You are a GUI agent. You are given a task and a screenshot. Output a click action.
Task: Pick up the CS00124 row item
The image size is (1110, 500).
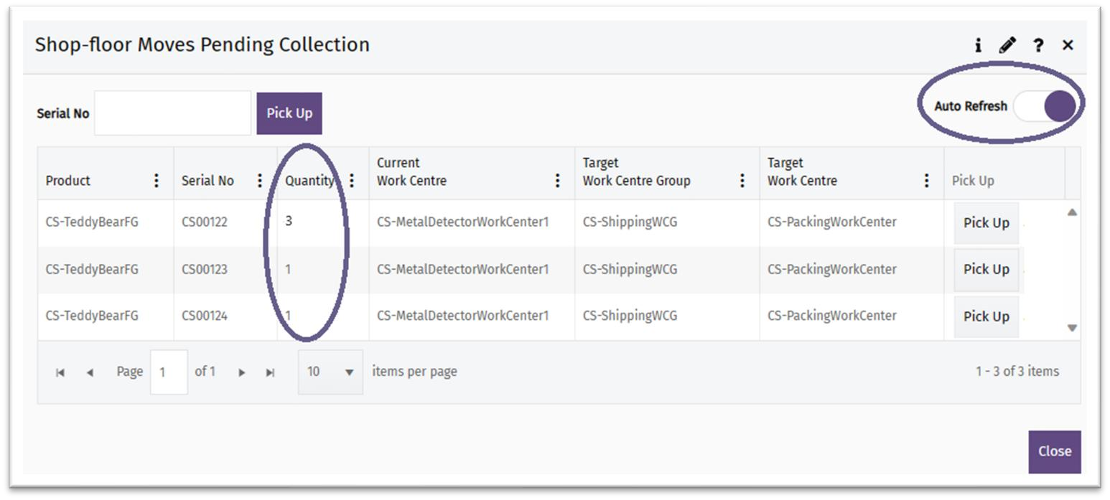[986, 316]
